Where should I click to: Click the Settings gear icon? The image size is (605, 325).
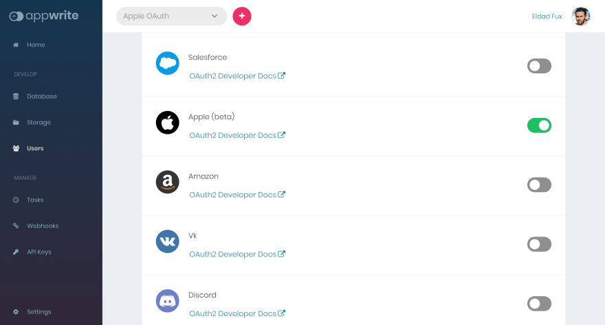click(x=16, y=312)
